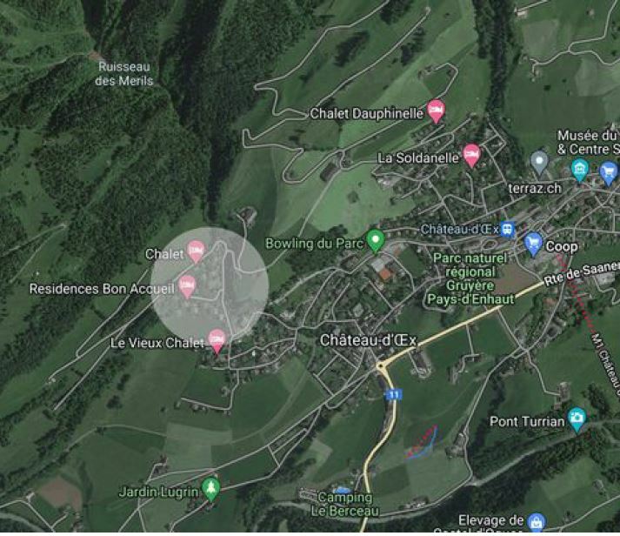Select the Residences Bon Accueil lodging pin
Screen dimensions: 620x536
tap(187, 286)
